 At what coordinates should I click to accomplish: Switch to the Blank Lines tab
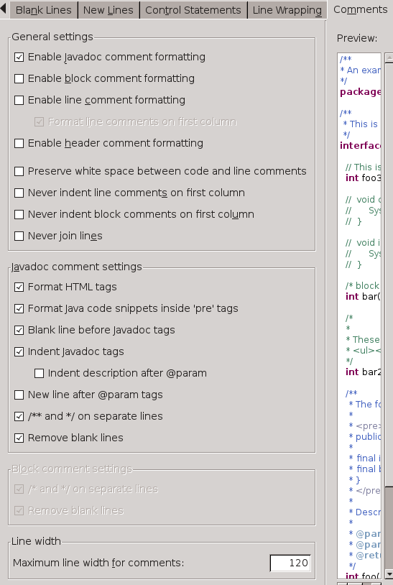[44, 10]
